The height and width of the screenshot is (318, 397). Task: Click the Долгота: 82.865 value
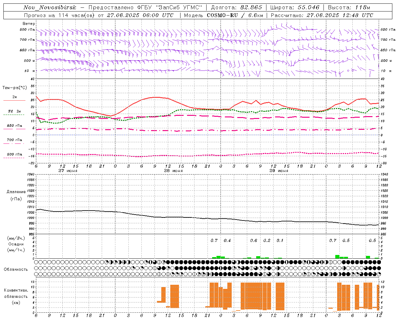(x=236, y=7)
